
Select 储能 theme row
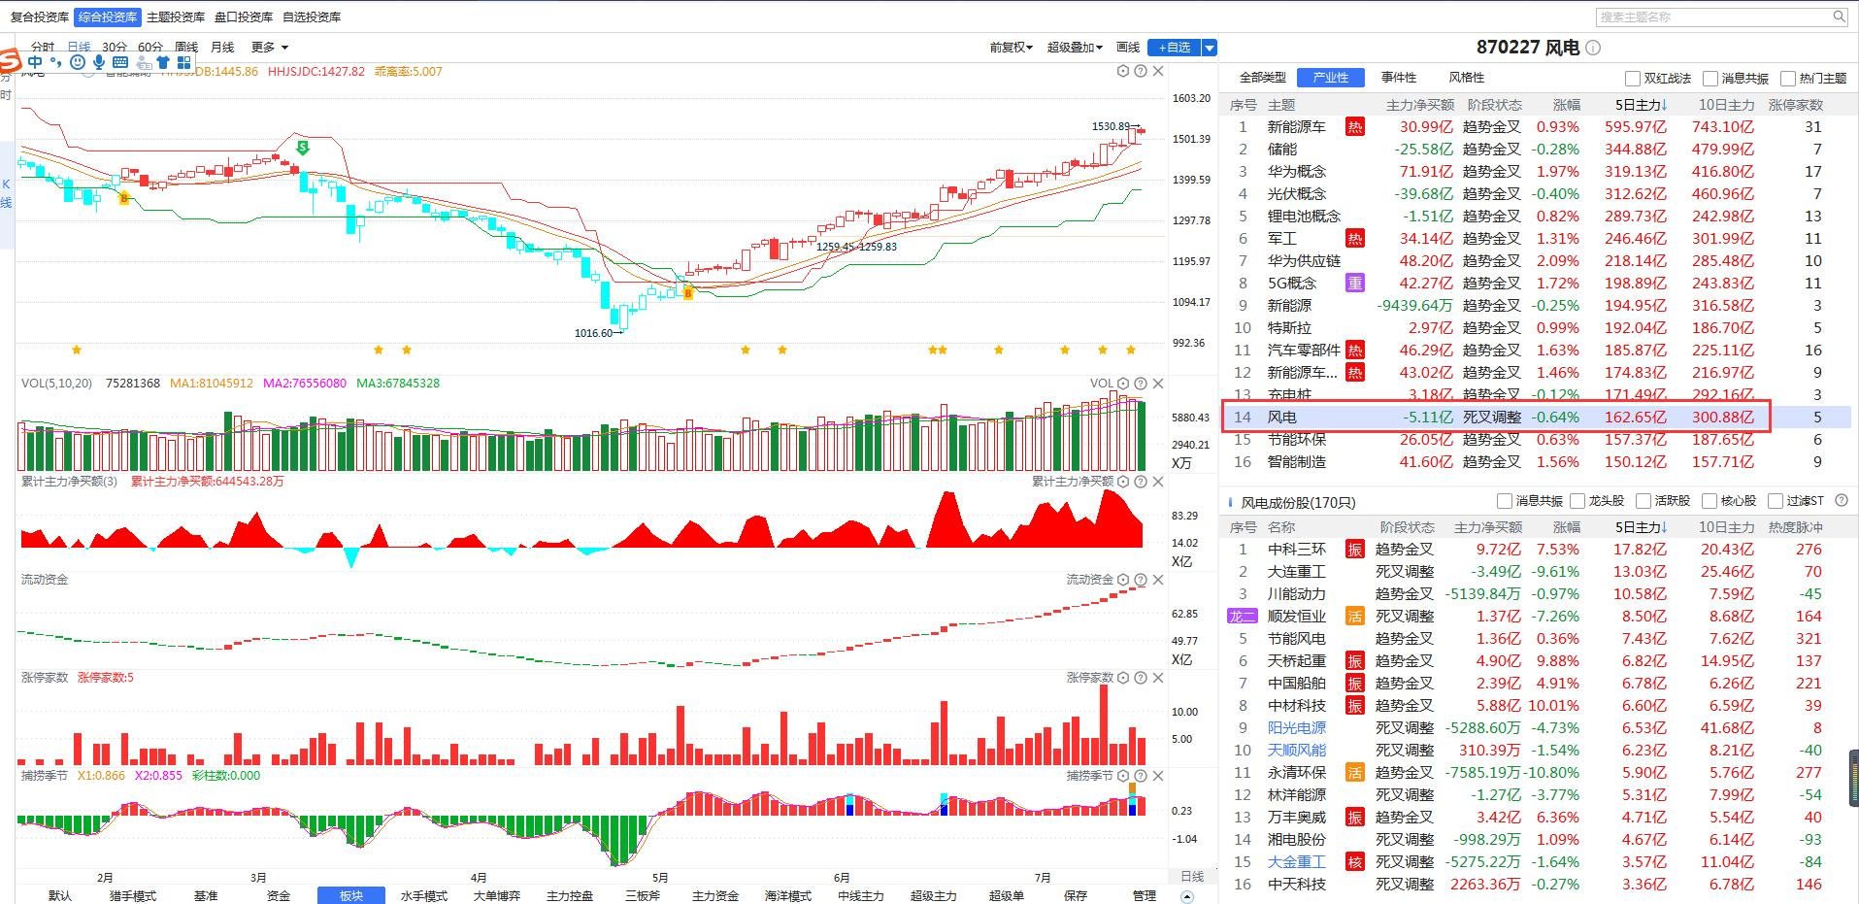1536,150
